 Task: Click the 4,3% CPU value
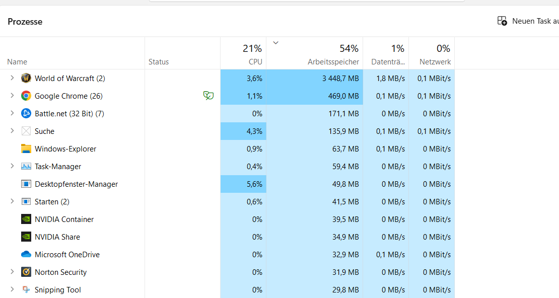coord(254,131)
